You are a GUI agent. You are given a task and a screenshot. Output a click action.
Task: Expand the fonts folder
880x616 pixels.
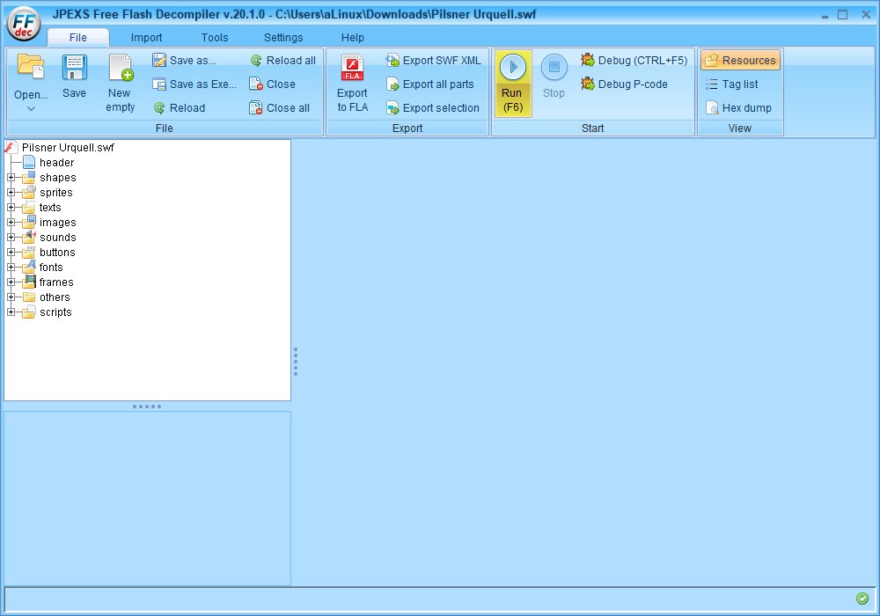click(11, 267)
